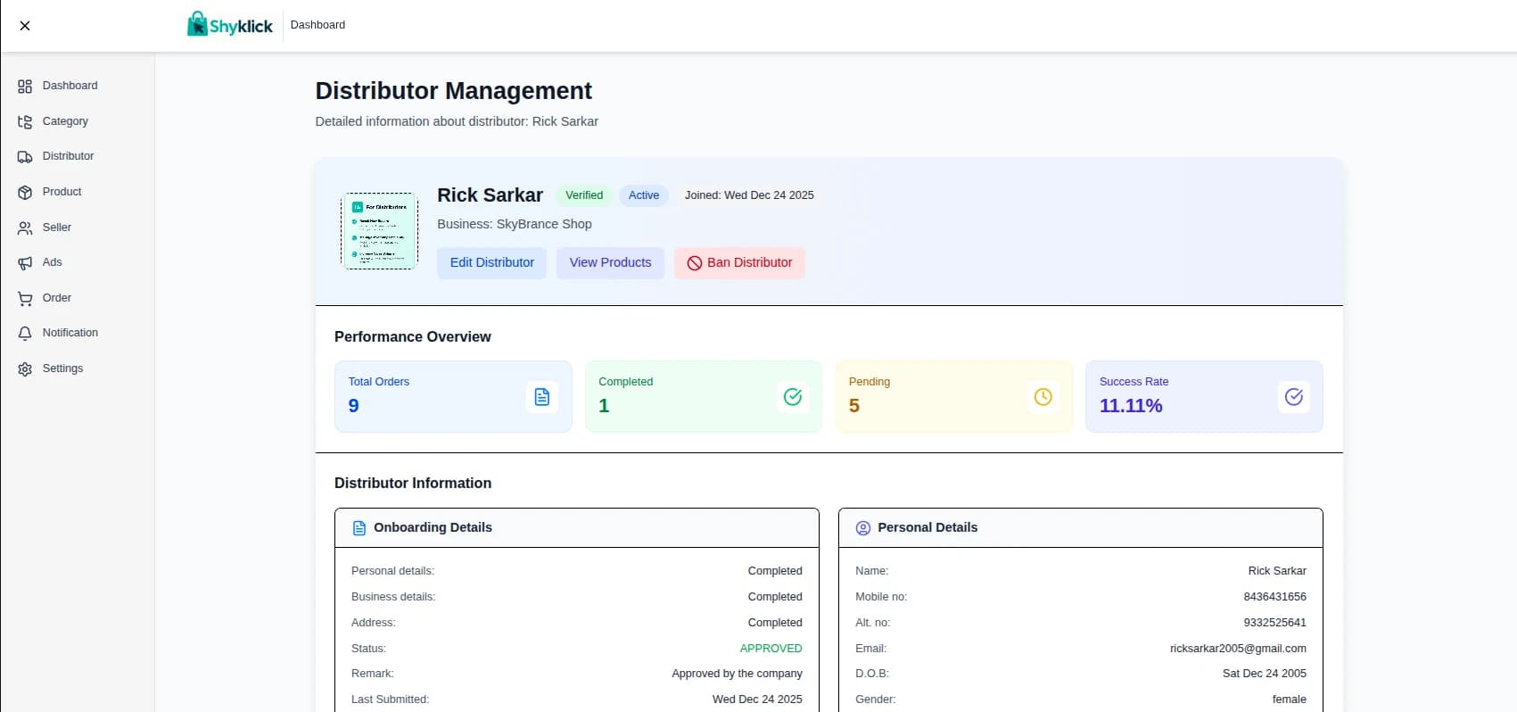Click the Distributor truck icon

25,157
